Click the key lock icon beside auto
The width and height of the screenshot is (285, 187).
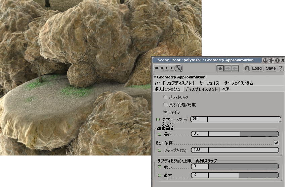178,68
